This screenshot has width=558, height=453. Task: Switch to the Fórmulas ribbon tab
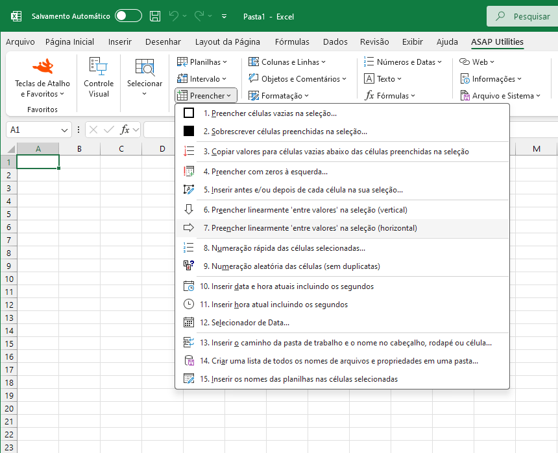tap(292, 42)
